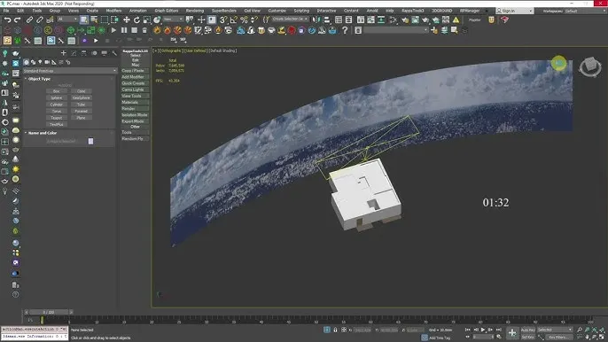Click Add Modifier in RappaTools panel

click(x=135, y=77)
